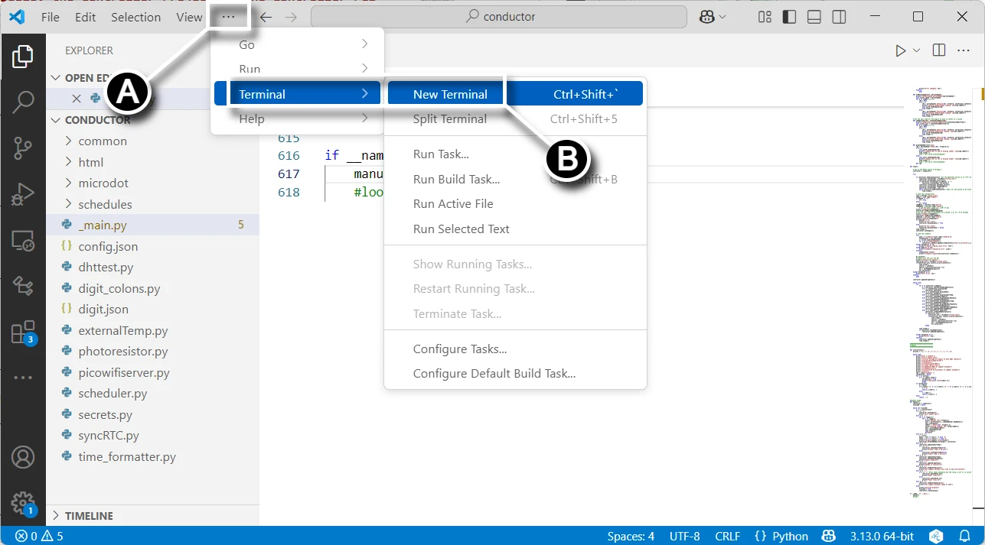This screenshot has width=985, height=545.
Task: Open the Extensions view icon
Action: pyautogui.click(x=23, y=333)
